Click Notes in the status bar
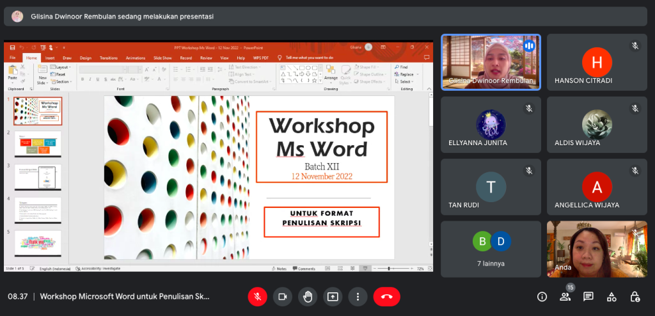Image resolution: width=655 pixels, height=316 pixels. coord(279,269)
